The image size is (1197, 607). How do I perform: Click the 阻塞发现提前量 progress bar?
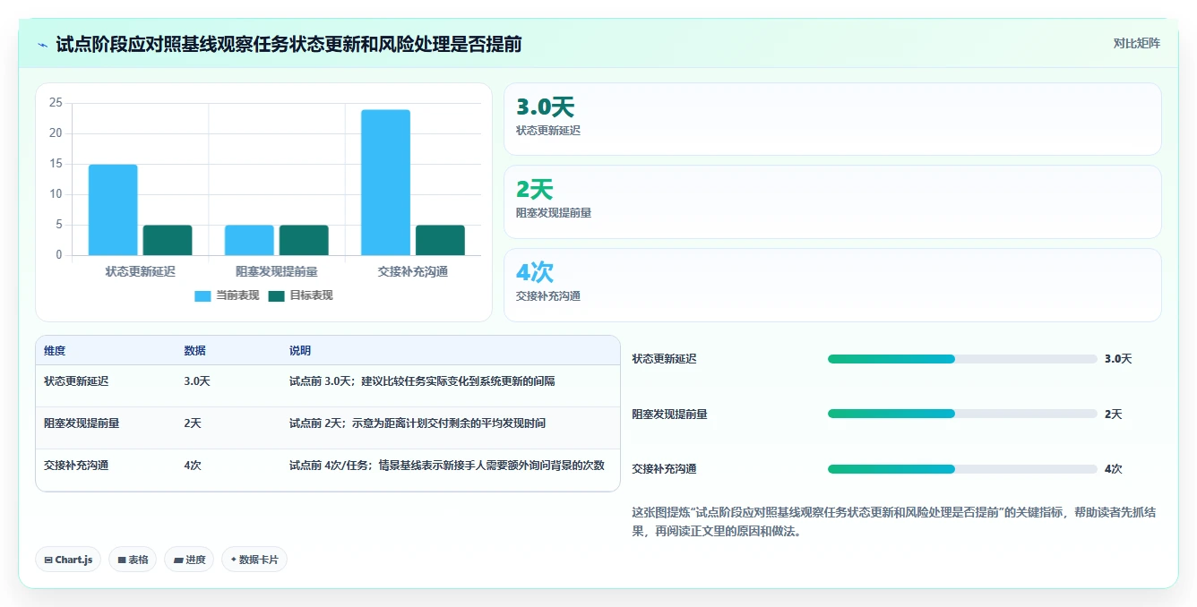pos(962,414)
